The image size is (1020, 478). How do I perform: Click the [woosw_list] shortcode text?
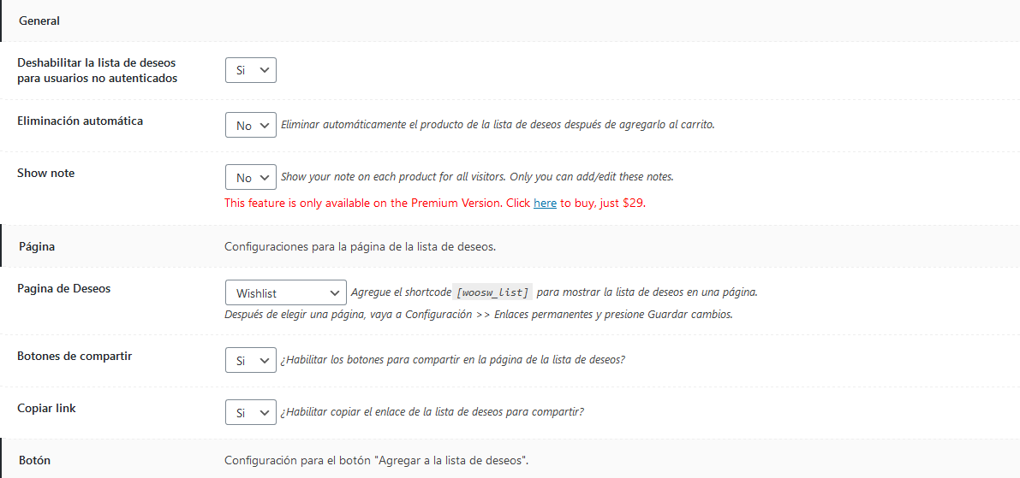click(493, 292)
